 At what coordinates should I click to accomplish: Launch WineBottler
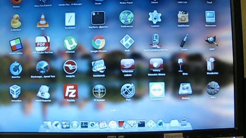point(211,64)
